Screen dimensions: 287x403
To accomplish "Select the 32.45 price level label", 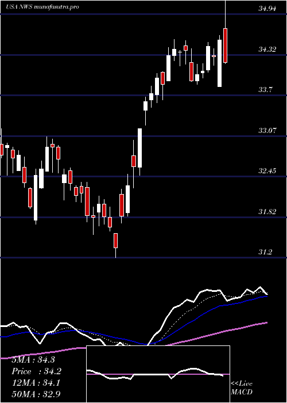I will tap(267, 170).
